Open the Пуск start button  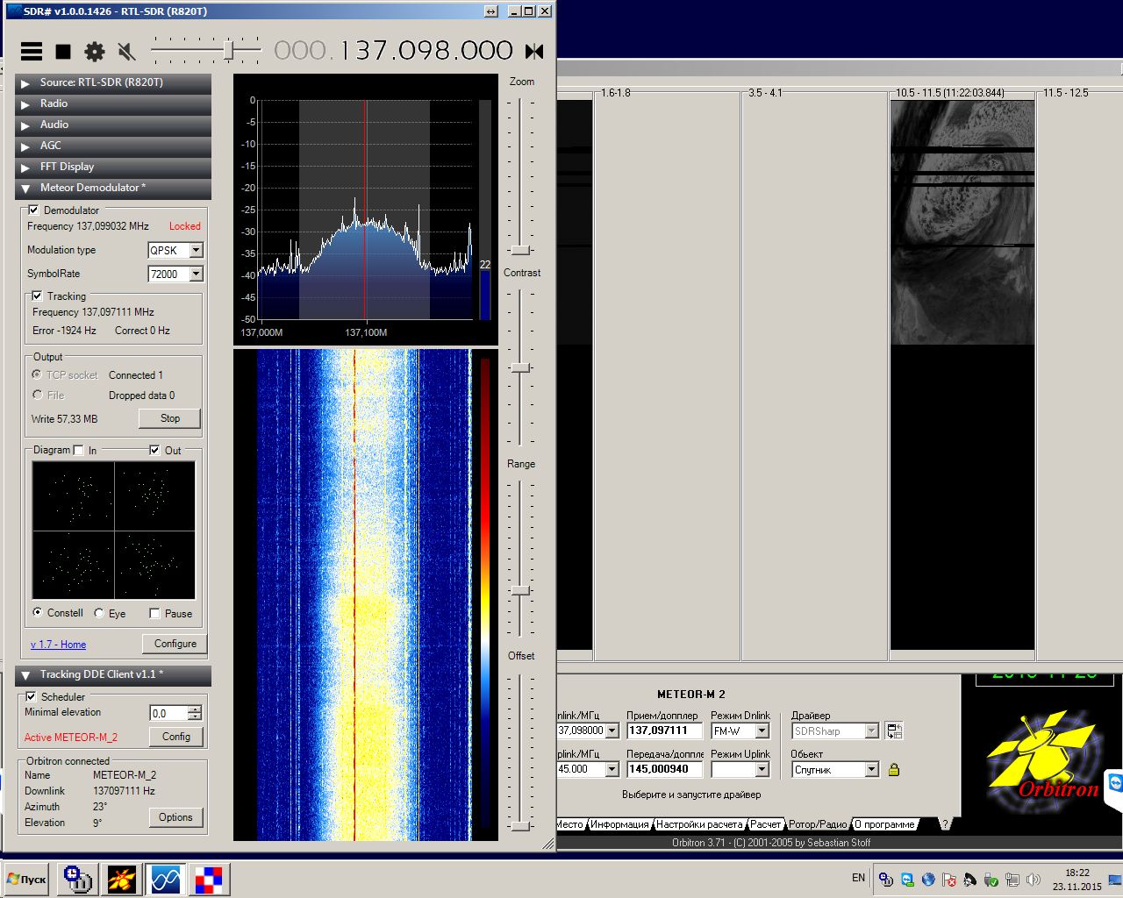click(26, 879)
